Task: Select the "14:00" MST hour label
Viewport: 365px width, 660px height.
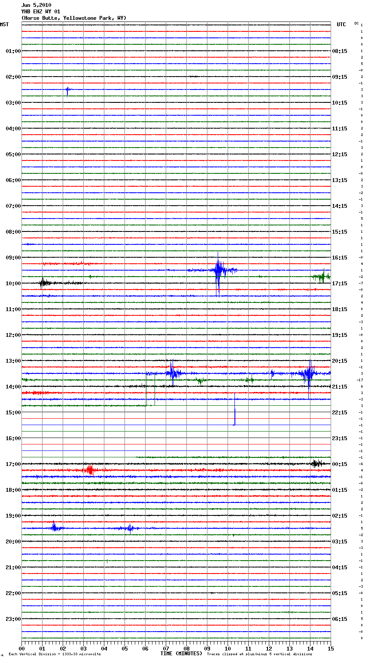Action: click(13, 386)
